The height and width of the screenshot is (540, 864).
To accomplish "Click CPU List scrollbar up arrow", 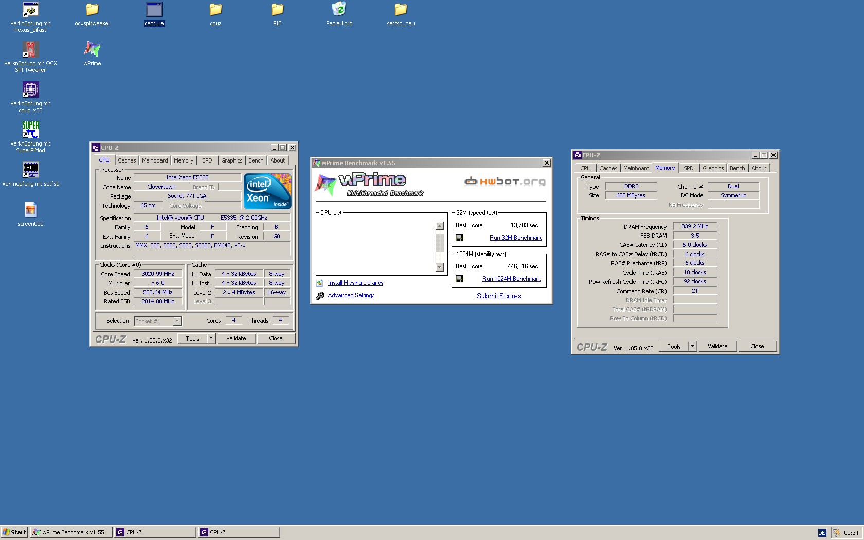I will [439, 226].
